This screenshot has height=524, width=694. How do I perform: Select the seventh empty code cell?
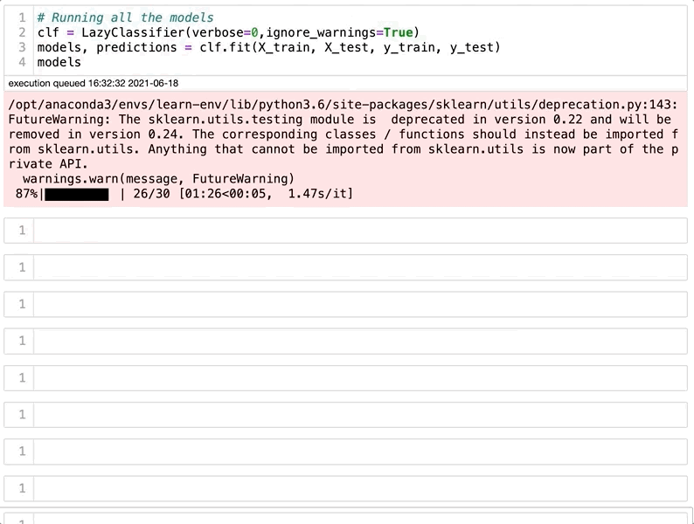click(358, 452)
